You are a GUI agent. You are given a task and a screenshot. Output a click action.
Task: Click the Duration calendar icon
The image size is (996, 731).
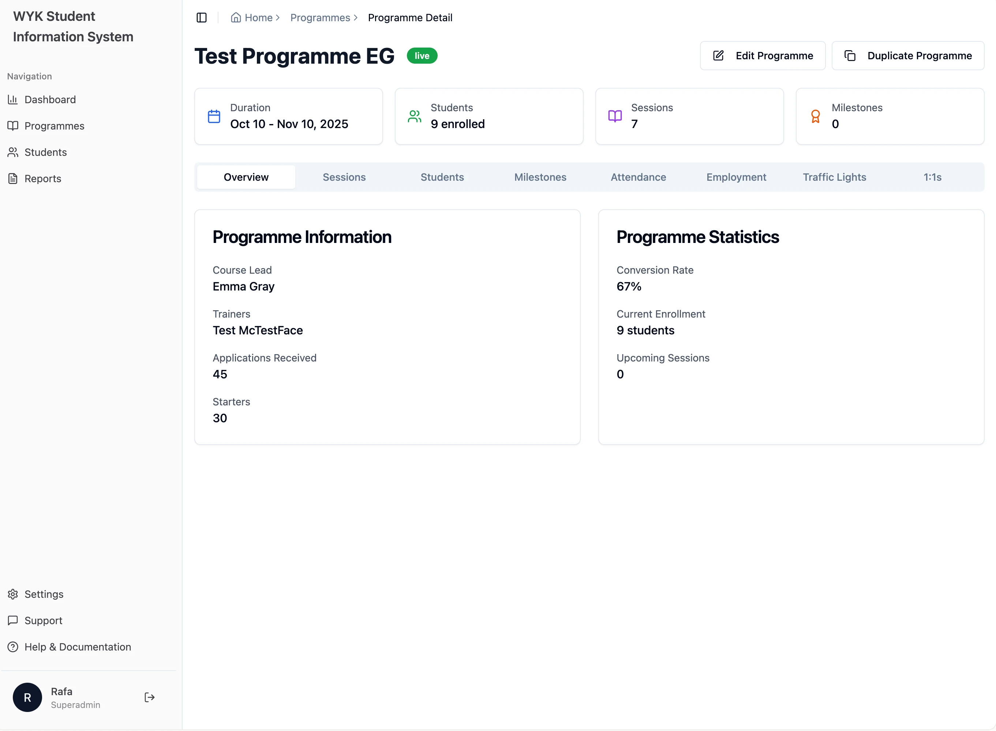[x=214, y=116]
